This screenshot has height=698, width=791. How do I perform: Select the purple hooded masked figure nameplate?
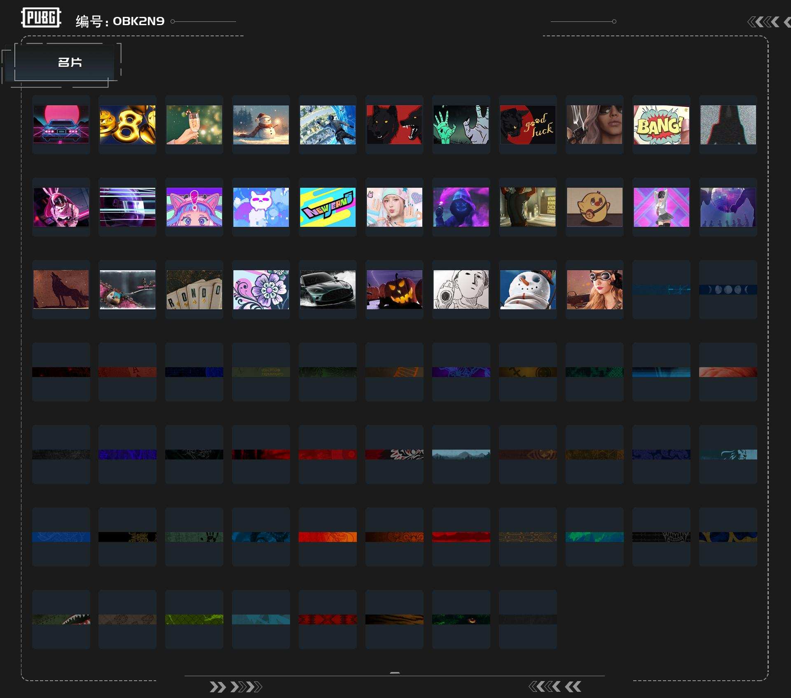coord(461,207)
